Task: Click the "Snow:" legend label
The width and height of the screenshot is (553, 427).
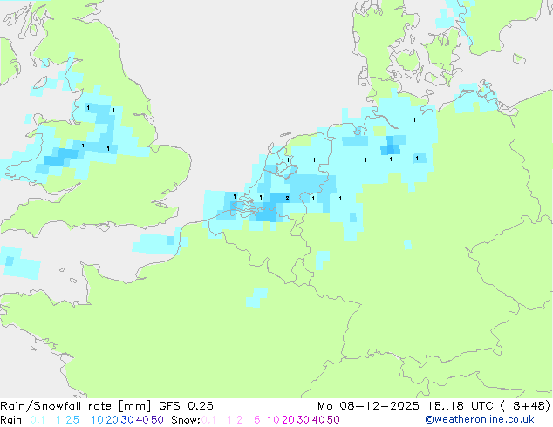Action: pos(186,420)
